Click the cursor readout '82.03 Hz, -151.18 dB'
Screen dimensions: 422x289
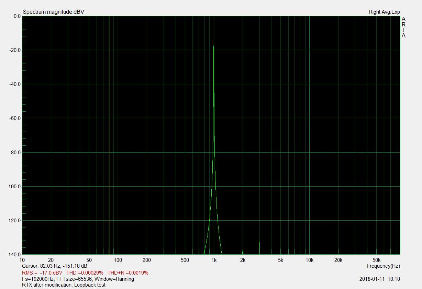coord(64,266)
